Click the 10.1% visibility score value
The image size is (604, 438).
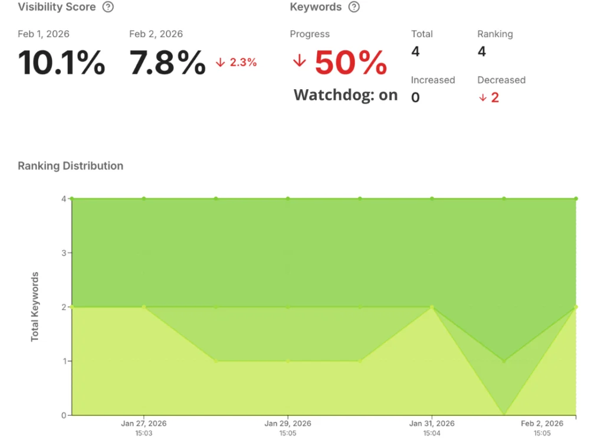61,63
